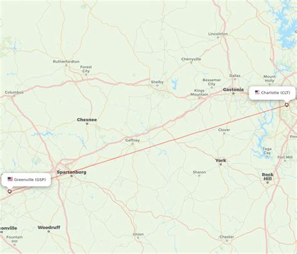Select the York city dot marker
This screenshot has height=254, width=297.
[x=221, y=164]
